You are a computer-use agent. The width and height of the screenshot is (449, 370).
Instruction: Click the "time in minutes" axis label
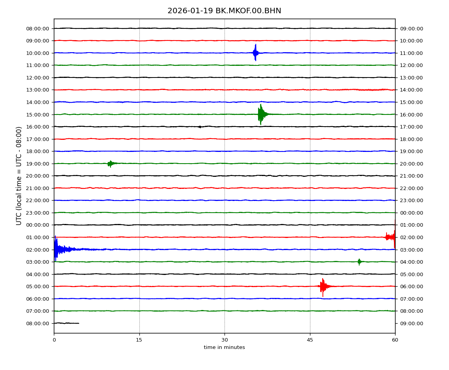coord(224,347)
